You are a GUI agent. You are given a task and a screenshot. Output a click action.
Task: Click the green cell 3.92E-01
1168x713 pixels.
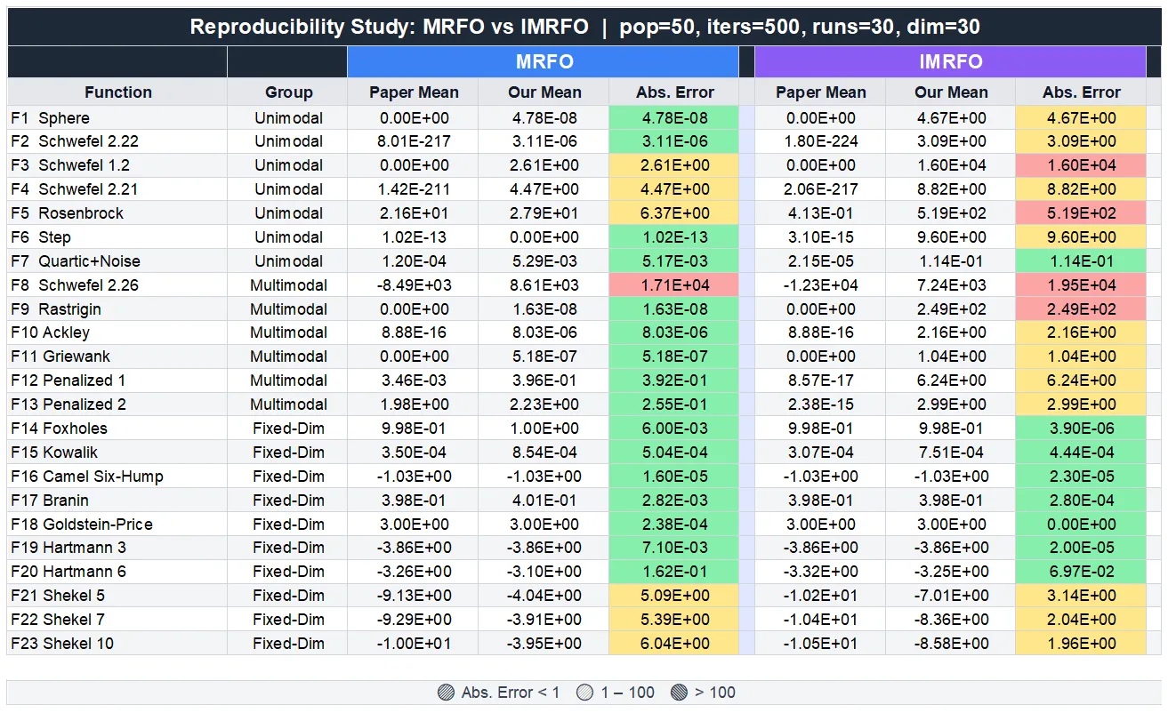(675, 381)
